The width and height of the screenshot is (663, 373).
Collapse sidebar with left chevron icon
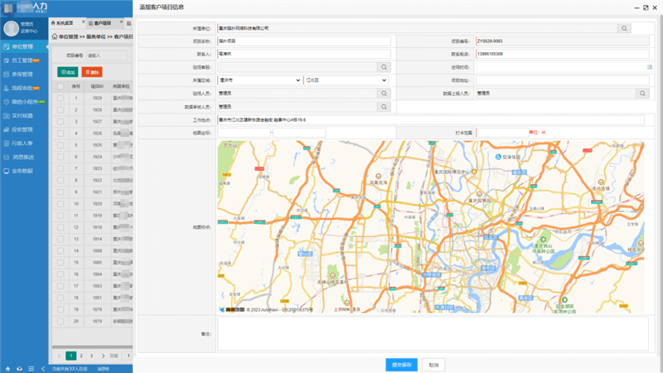tap(43, 369)
